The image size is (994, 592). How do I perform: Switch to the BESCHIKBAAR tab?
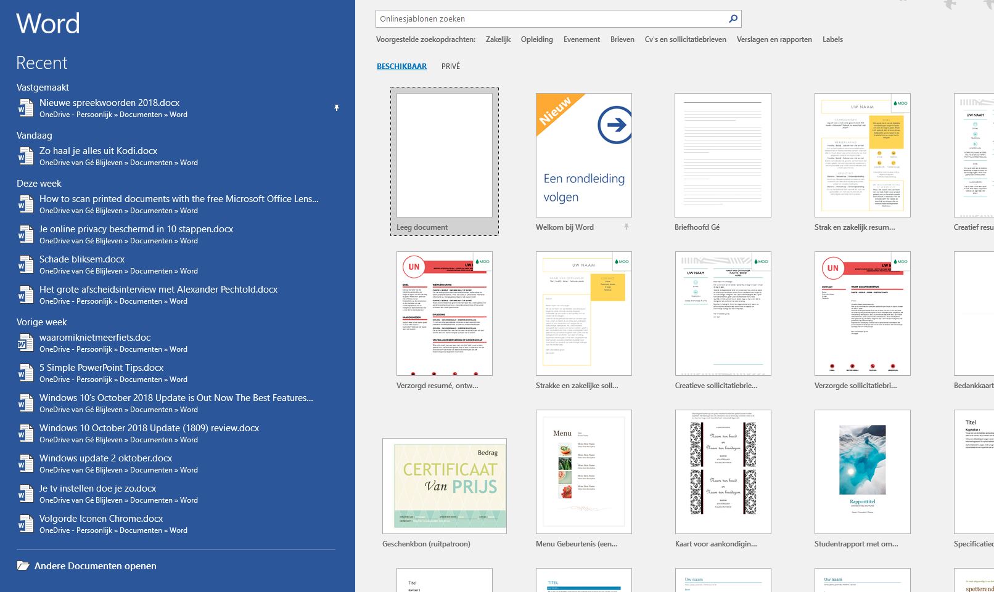click(401, 66)
